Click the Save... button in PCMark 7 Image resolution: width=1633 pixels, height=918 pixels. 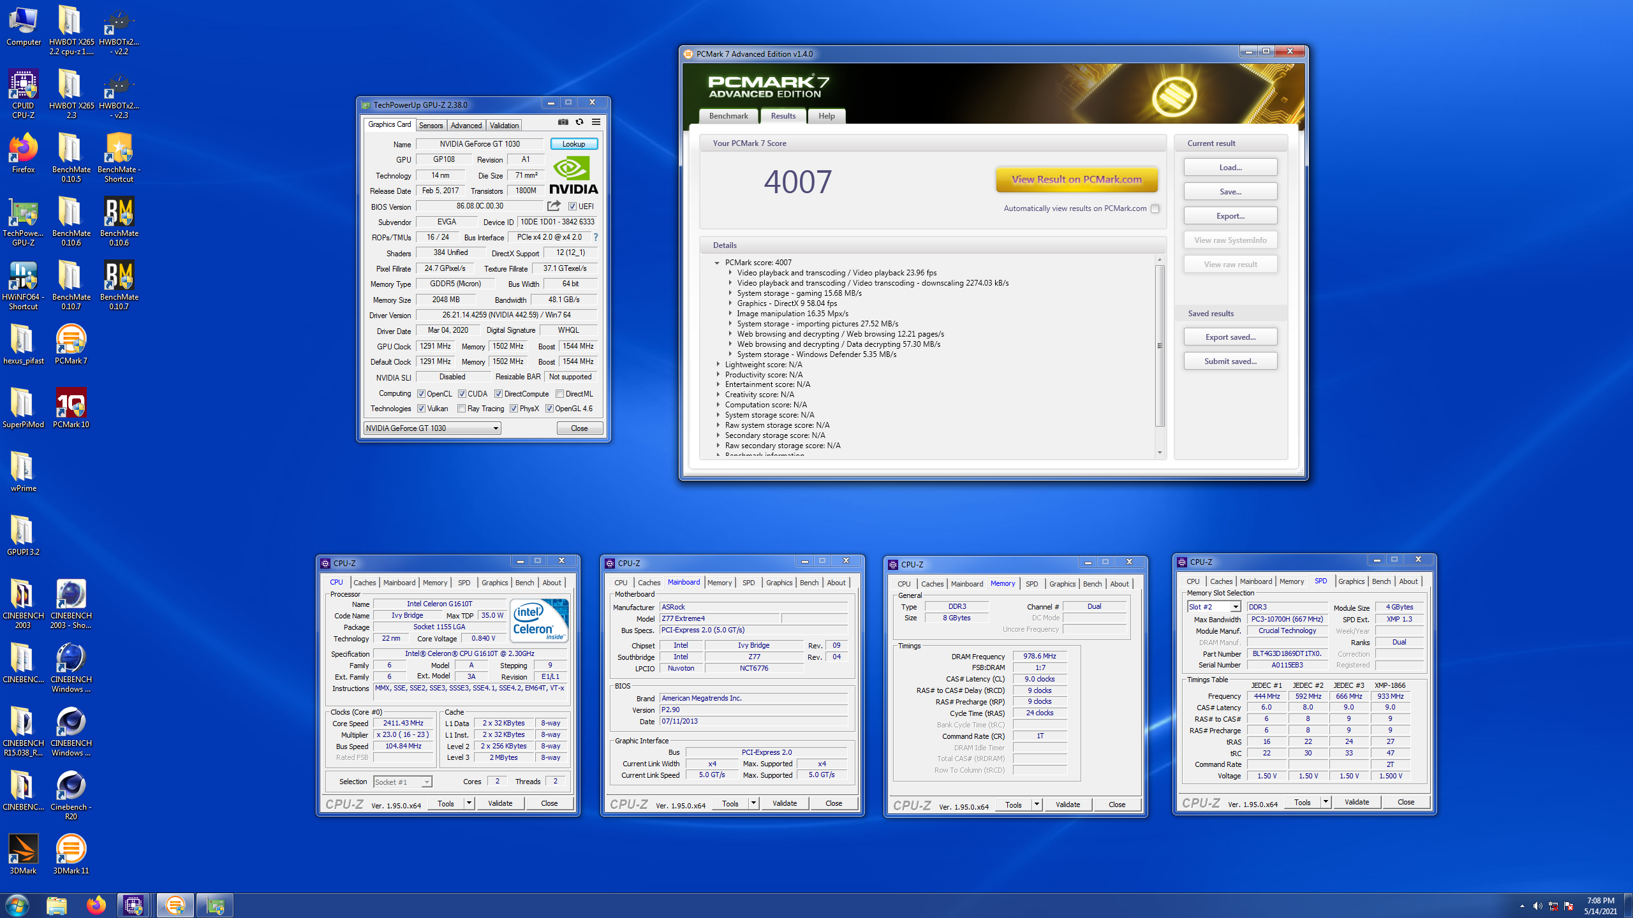point(1230,191)
